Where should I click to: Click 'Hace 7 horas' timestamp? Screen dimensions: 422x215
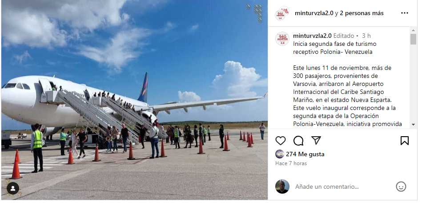(x=291, y=163)
